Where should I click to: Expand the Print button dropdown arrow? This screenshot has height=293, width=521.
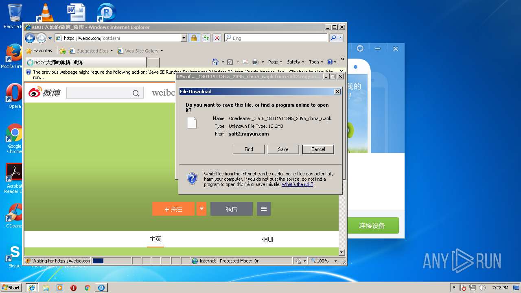[x=263, y=62]
